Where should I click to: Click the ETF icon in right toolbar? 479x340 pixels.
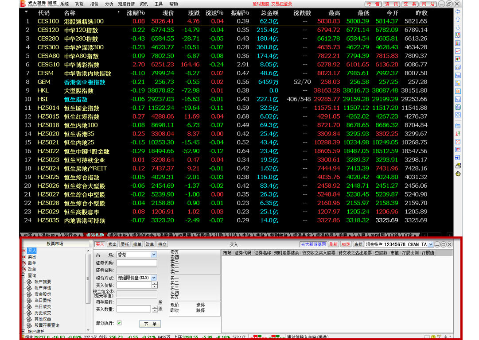(458, 150)
